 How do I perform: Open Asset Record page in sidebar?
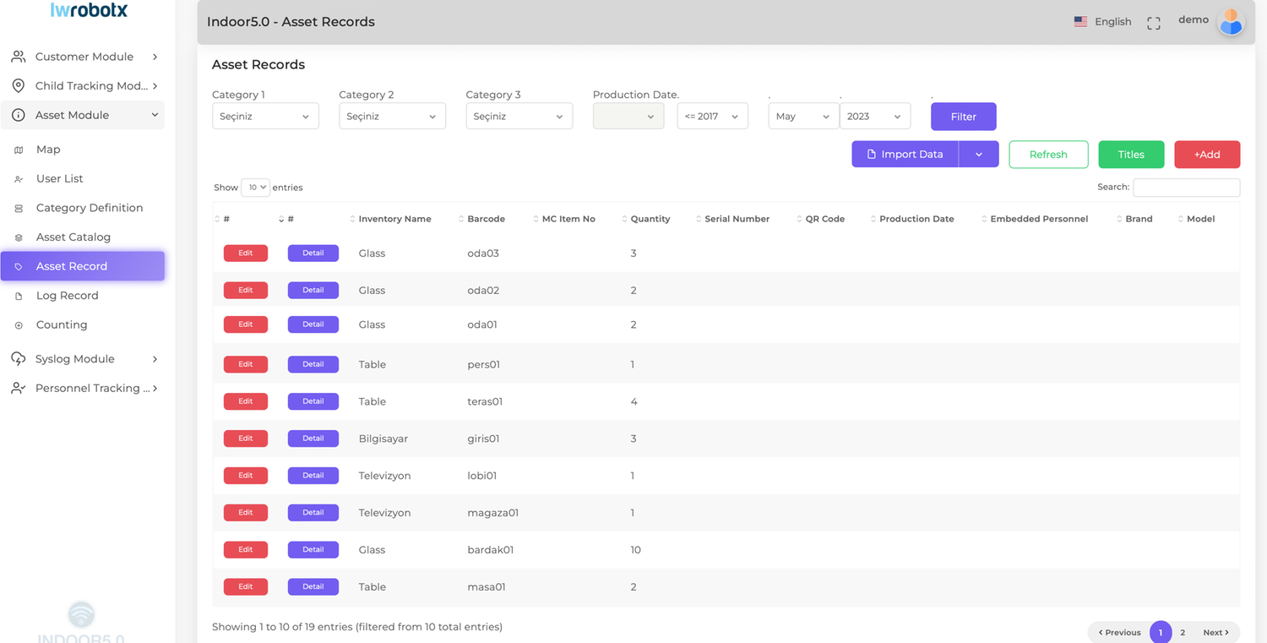pyautogui.click(x=82, y=266)
